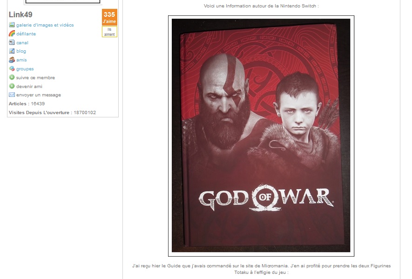Open galerie d'images et vidéos link
Screen dimensions: 412x279
click(x=45, y=25)
